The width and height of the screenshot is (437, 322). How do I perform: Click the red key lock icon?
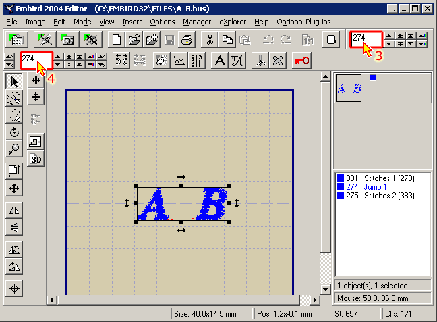[302, 60]
